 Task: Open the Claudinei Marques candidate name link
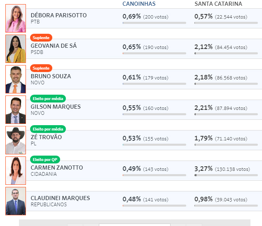[60, 198]
